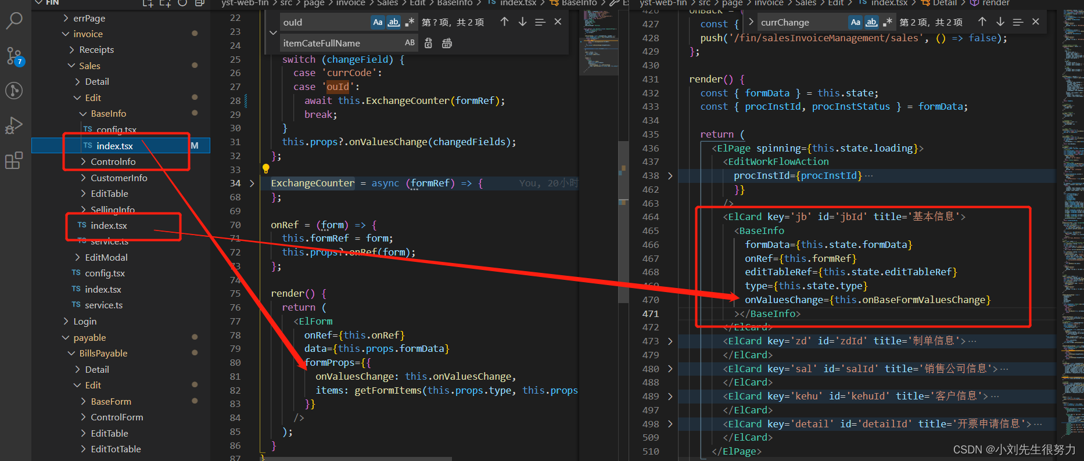
Task: Open the Run and Debug view
Action: 14,125
